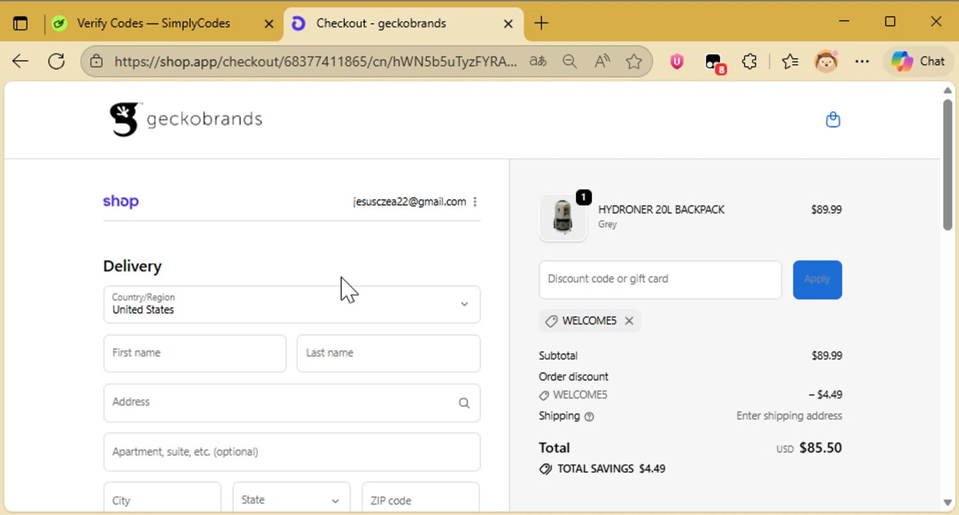Close the Checkout - geckobrands tab
This screenshot has height=515, width=959.
pyautogui.click(x=508, y=24)
